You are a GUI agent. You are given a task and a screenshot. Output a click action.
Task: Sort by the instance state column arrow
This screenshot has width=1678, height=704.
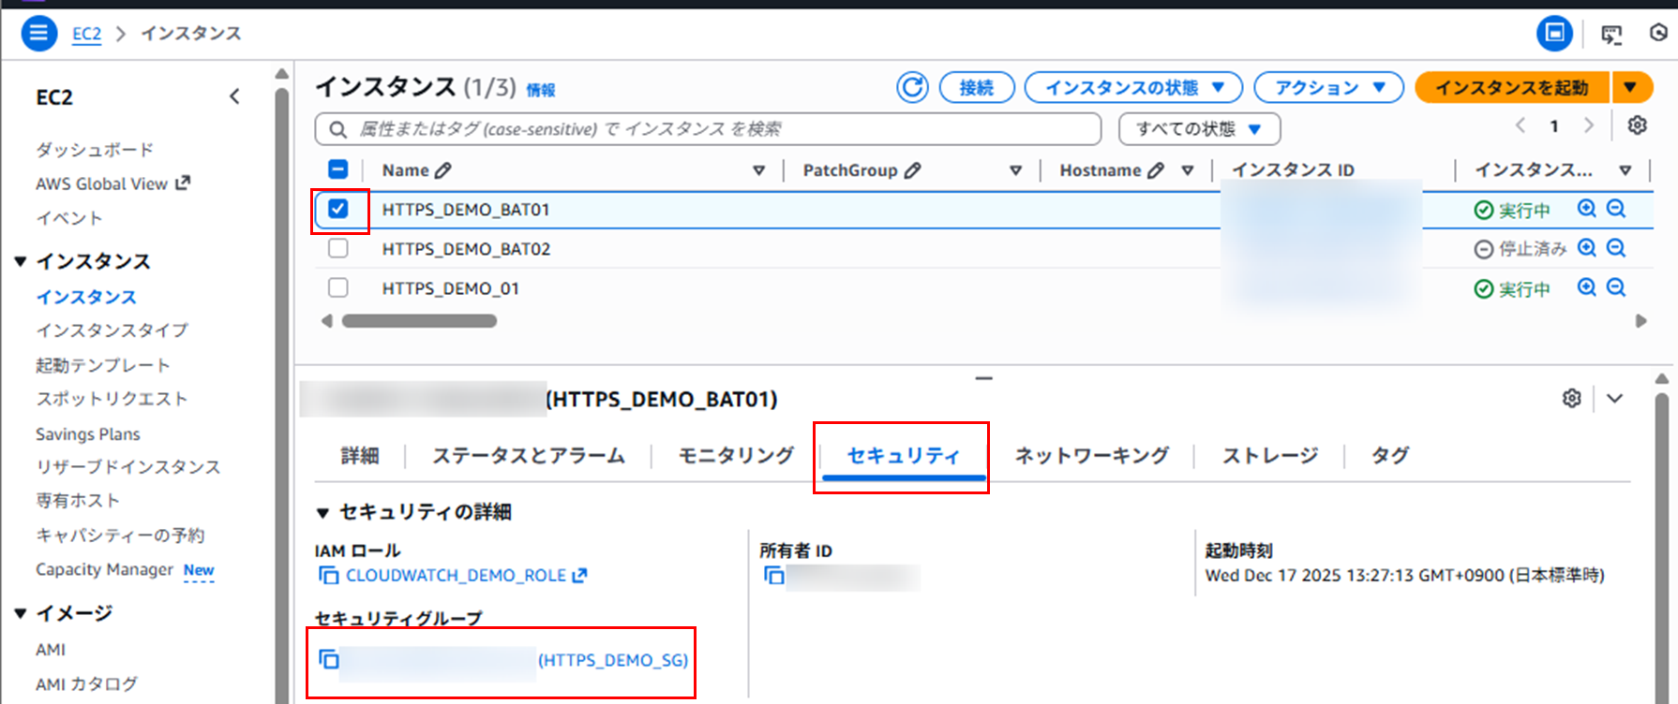click(1625, 170)
